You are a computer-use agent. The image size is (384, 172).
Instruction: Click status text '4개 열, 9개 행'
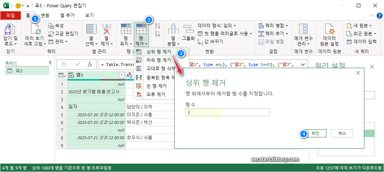[x=15, y=168]
